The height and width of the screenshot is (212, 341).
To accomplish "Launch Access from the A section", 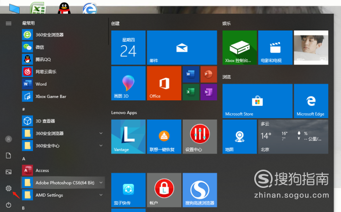I will pos(63,170).
